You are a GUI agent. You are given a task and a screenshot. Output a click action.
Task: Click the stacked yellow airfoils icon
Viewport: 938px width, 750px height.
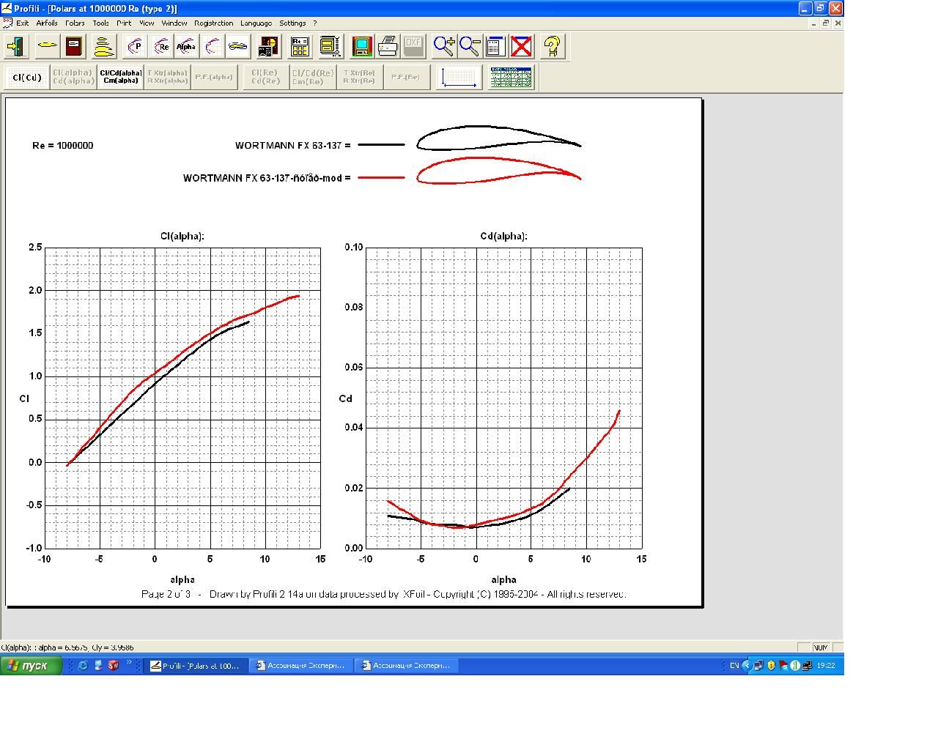[x=104, y=47]
